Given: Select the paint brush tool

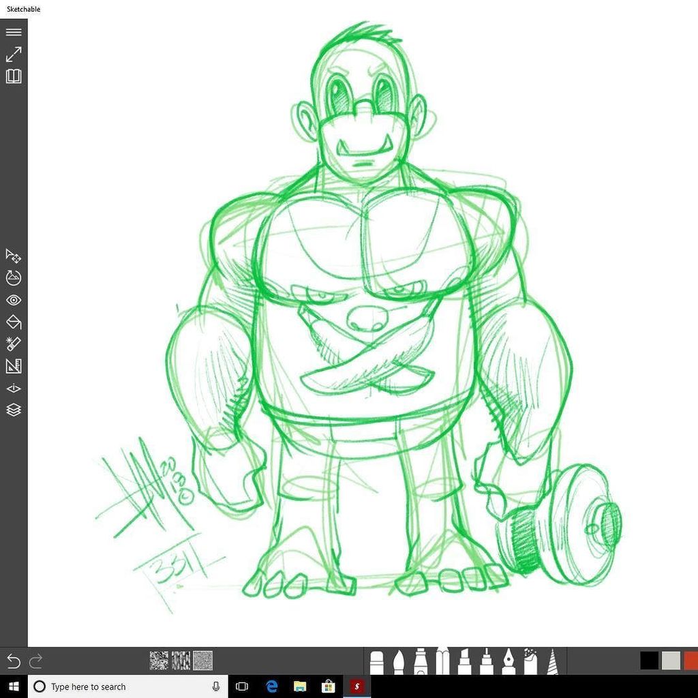Looking at the screenshot, I should pyautogui.click(x=398, y=663).
